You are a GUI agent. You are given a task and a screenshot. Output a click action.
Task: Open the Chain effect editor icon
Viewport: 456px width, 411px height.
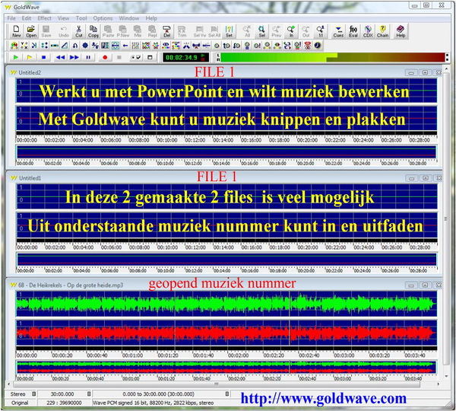(x=383, y=31)
